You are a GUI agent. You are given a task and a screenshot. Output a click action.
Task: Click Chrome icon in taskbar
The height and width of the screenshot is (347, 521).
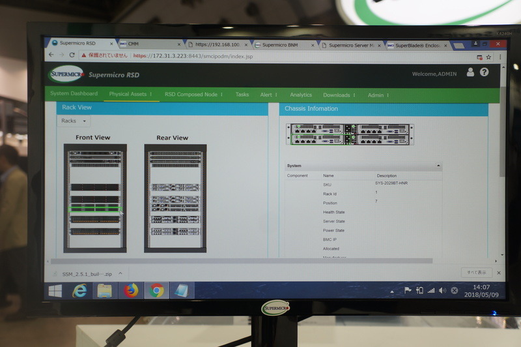coord(156,290)
